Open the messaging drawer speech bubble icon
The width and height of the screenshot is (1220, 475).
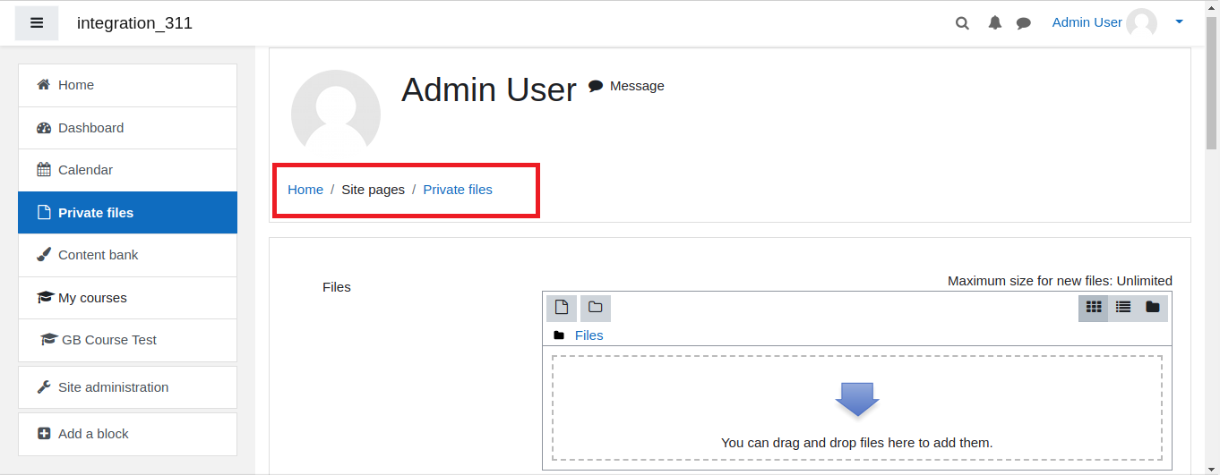coord(1024,23)
